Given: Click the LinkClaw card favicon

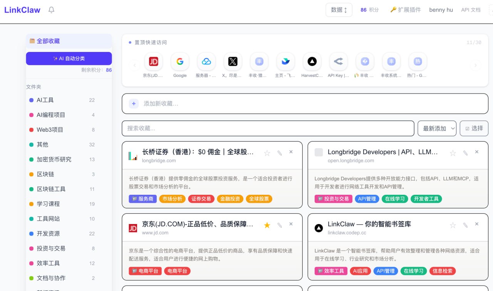Looking at the screenshot, I should tap(319, 228).
